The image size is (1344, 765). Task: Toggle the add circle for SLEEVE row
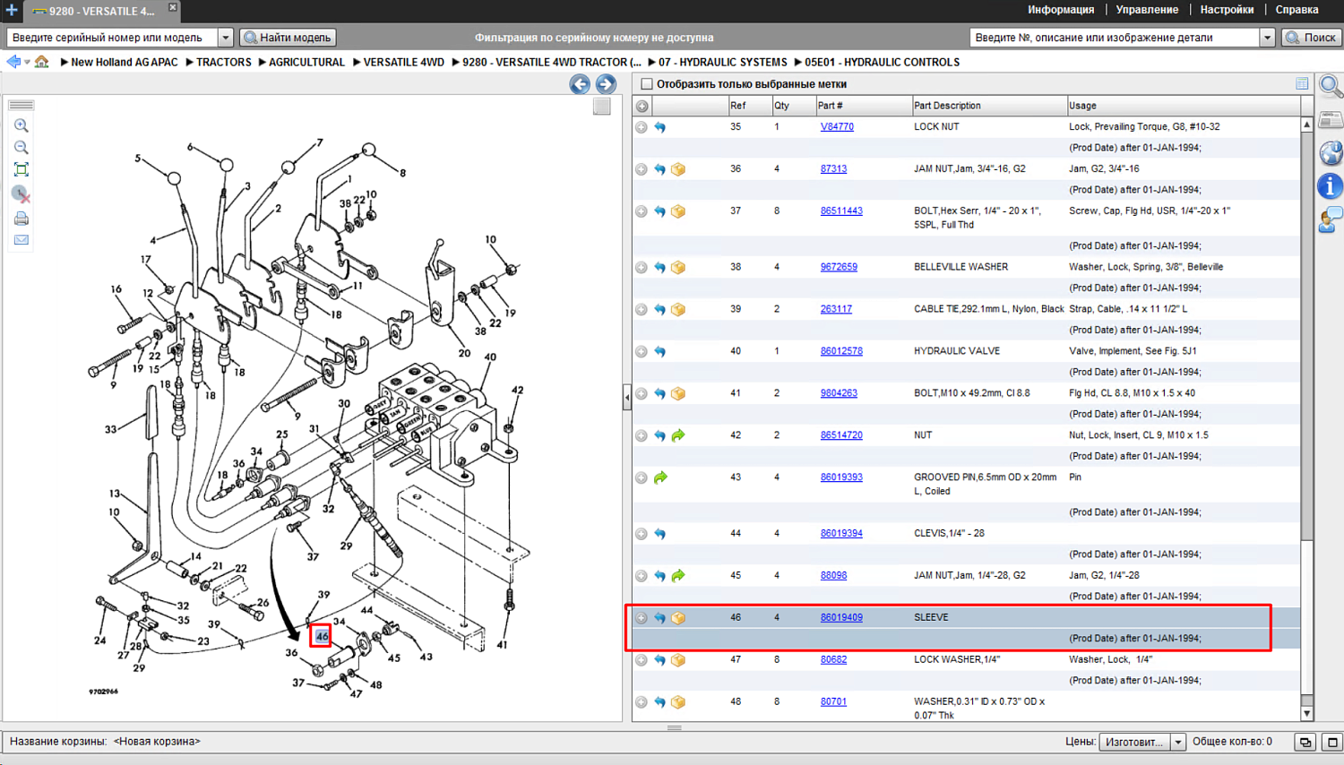click(x=642, y=618)
